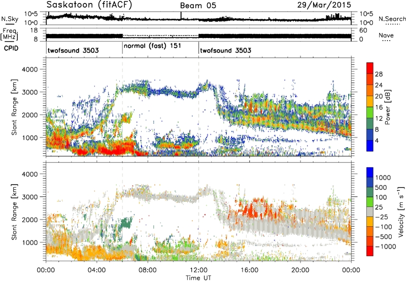Pick the gray segment of velocity colorbar
The width and height of the screenshot is (406, 281).
point(370,212)
